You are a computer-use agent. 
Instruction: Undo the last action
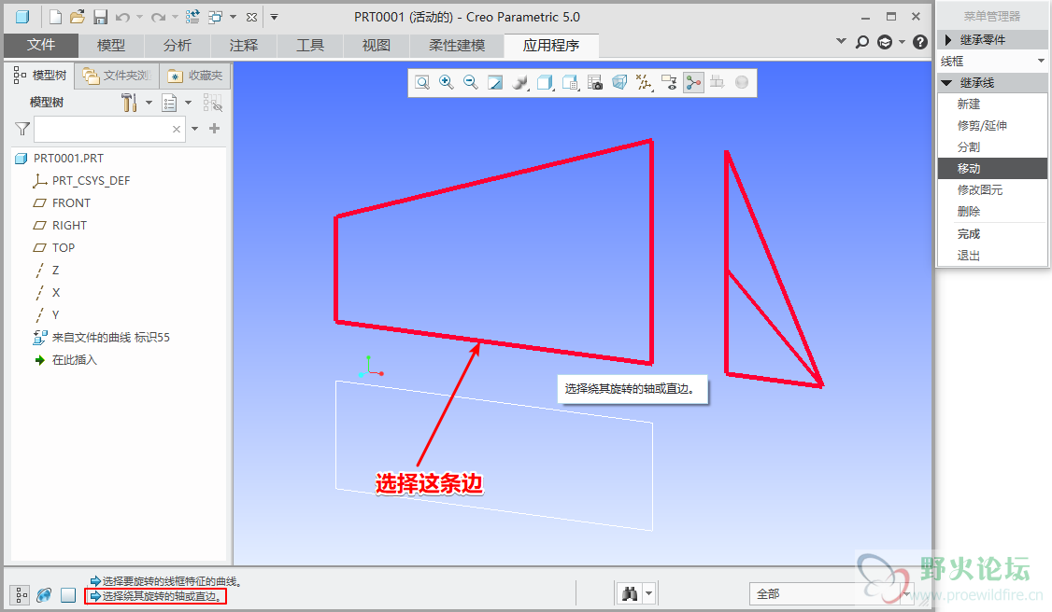[122, 17]
